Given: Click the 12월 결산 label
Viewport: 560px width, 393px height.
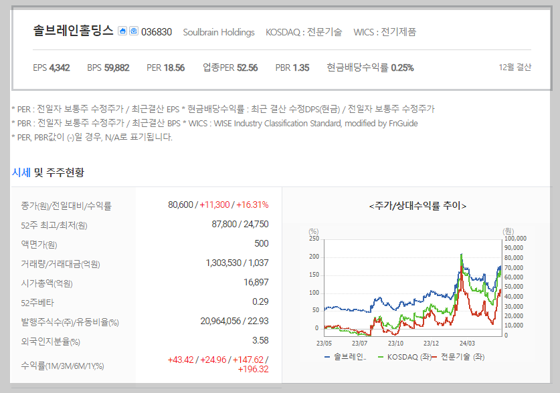Looking at the screenshot, I should click(515, 67).
